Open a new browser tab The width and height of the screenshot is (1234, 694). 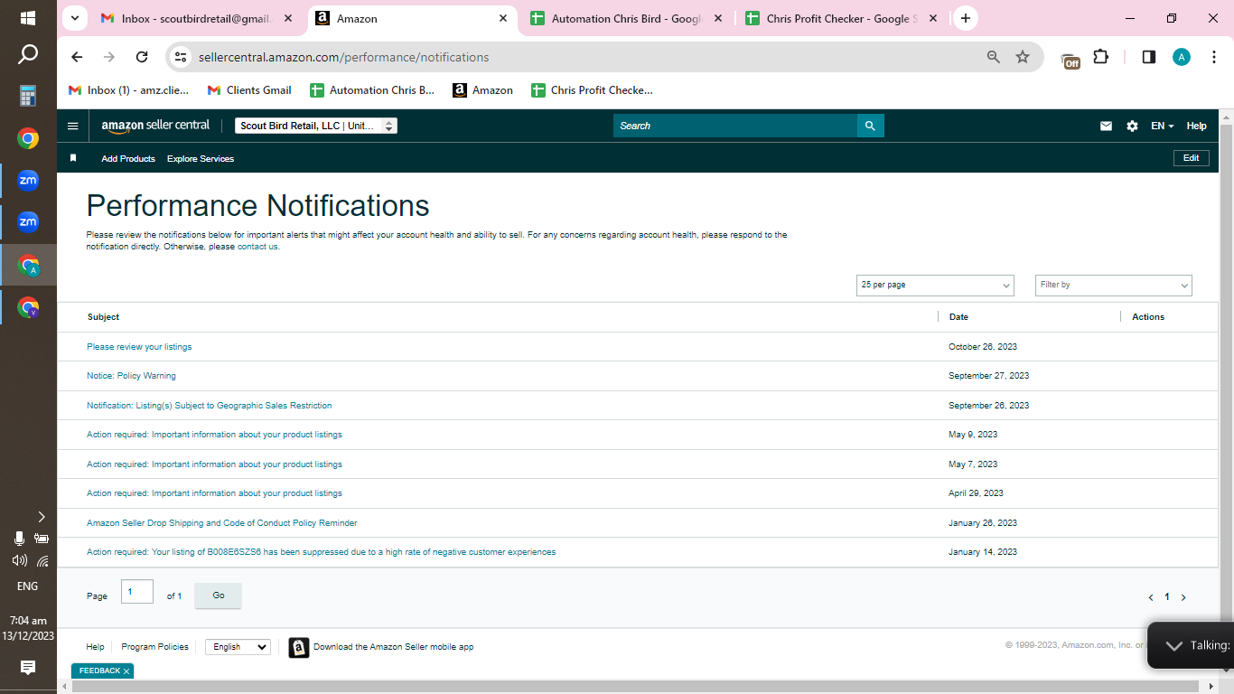pyautogui.click(x=966, y=18)
